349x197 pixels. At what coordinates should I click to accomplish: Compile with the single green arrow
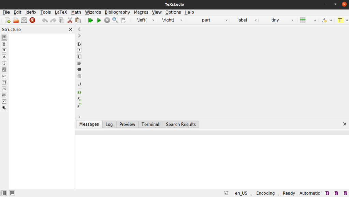(99, 20)
